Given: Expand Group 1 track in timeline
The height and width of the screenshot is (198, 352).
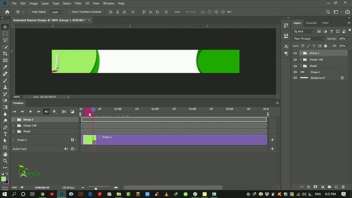Looking at the screenshot, I should pyautogui.click(x=13, y=120).
